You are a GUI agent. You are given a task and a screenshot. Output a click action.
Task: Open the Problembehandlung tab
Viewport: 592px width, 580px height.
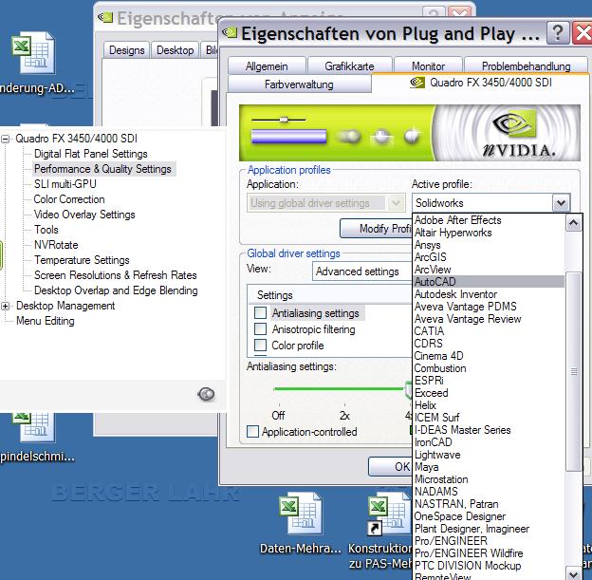tap(526, 66)
